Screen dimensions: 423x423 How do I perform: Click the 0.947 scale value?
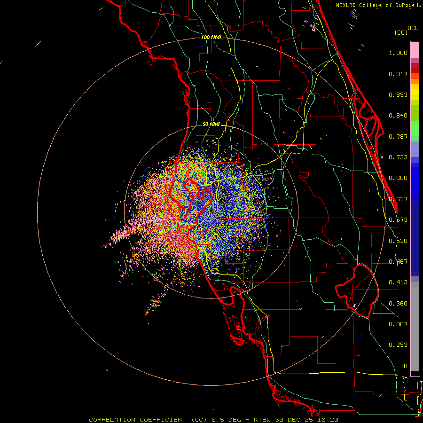(398, 74)
